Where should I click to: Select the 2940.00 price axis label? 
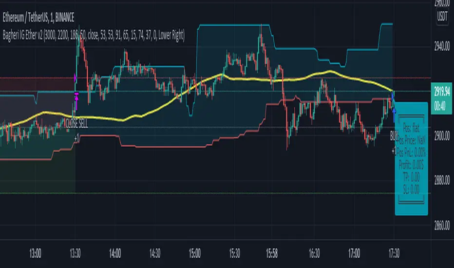coord(442,46)
